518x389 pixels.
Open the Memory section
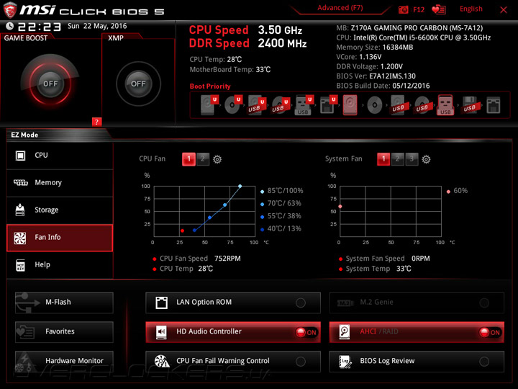[60, 183]
